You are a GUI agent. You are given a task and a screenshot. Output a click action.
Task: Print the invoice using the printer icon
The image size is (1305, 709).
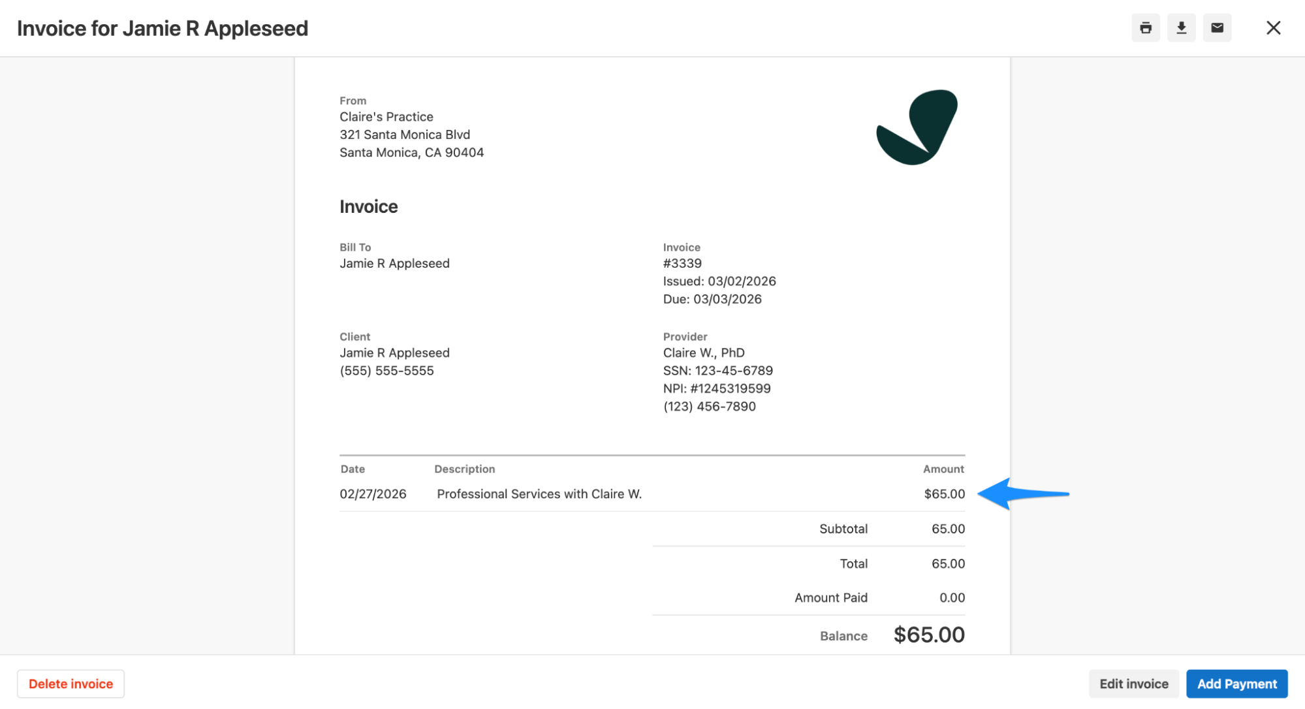(1146, 28)
